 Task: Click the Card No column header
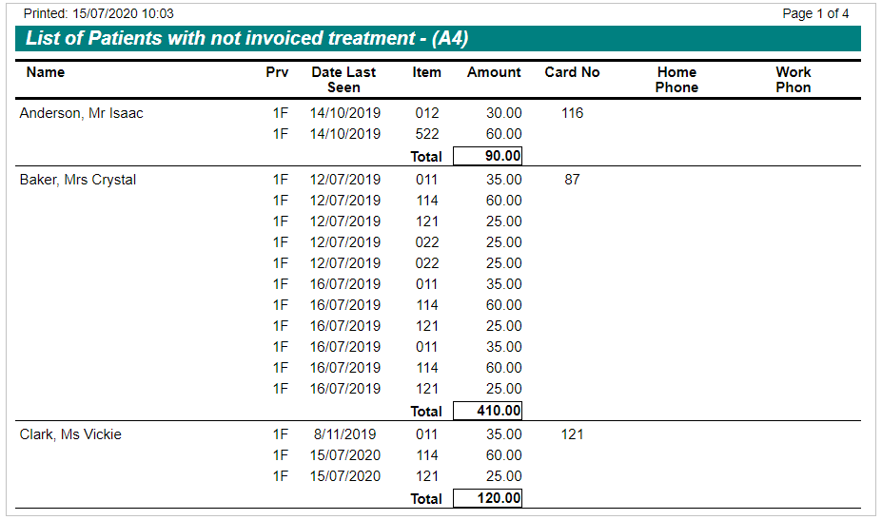click(x=572, y=72)
